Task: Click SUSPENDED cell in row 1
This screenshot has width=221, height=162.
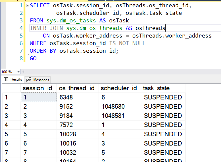Action: pyautogui.click(x=163, y=97)
